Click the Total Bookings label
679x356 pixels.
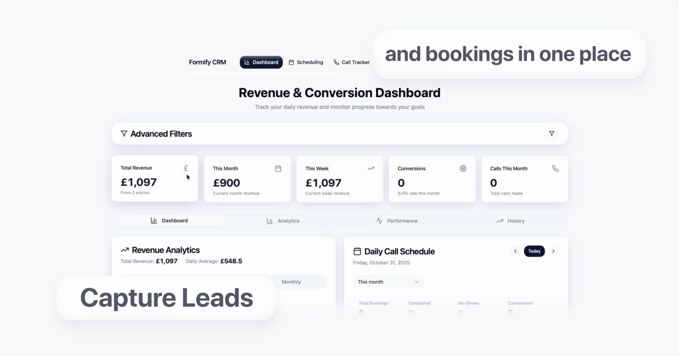[x=373, y=303]
